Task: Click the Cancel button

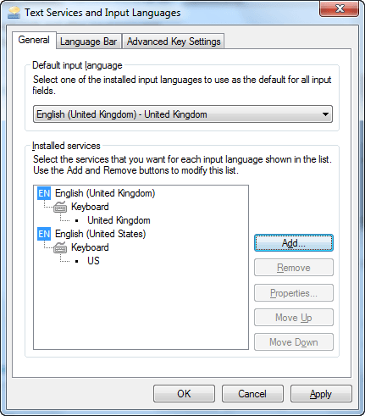Action: point(252,394)
